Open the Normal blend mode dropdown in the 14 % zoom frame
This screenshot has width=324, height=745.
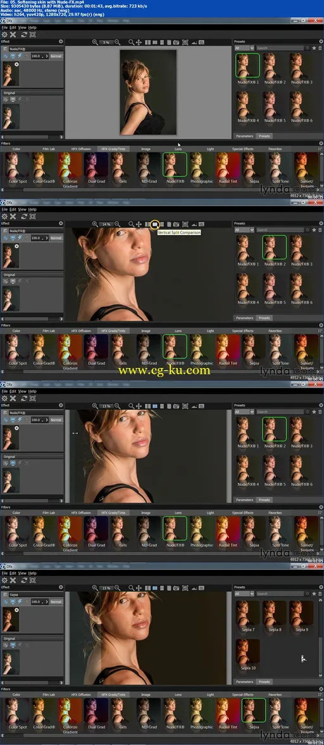click(56, 238)
